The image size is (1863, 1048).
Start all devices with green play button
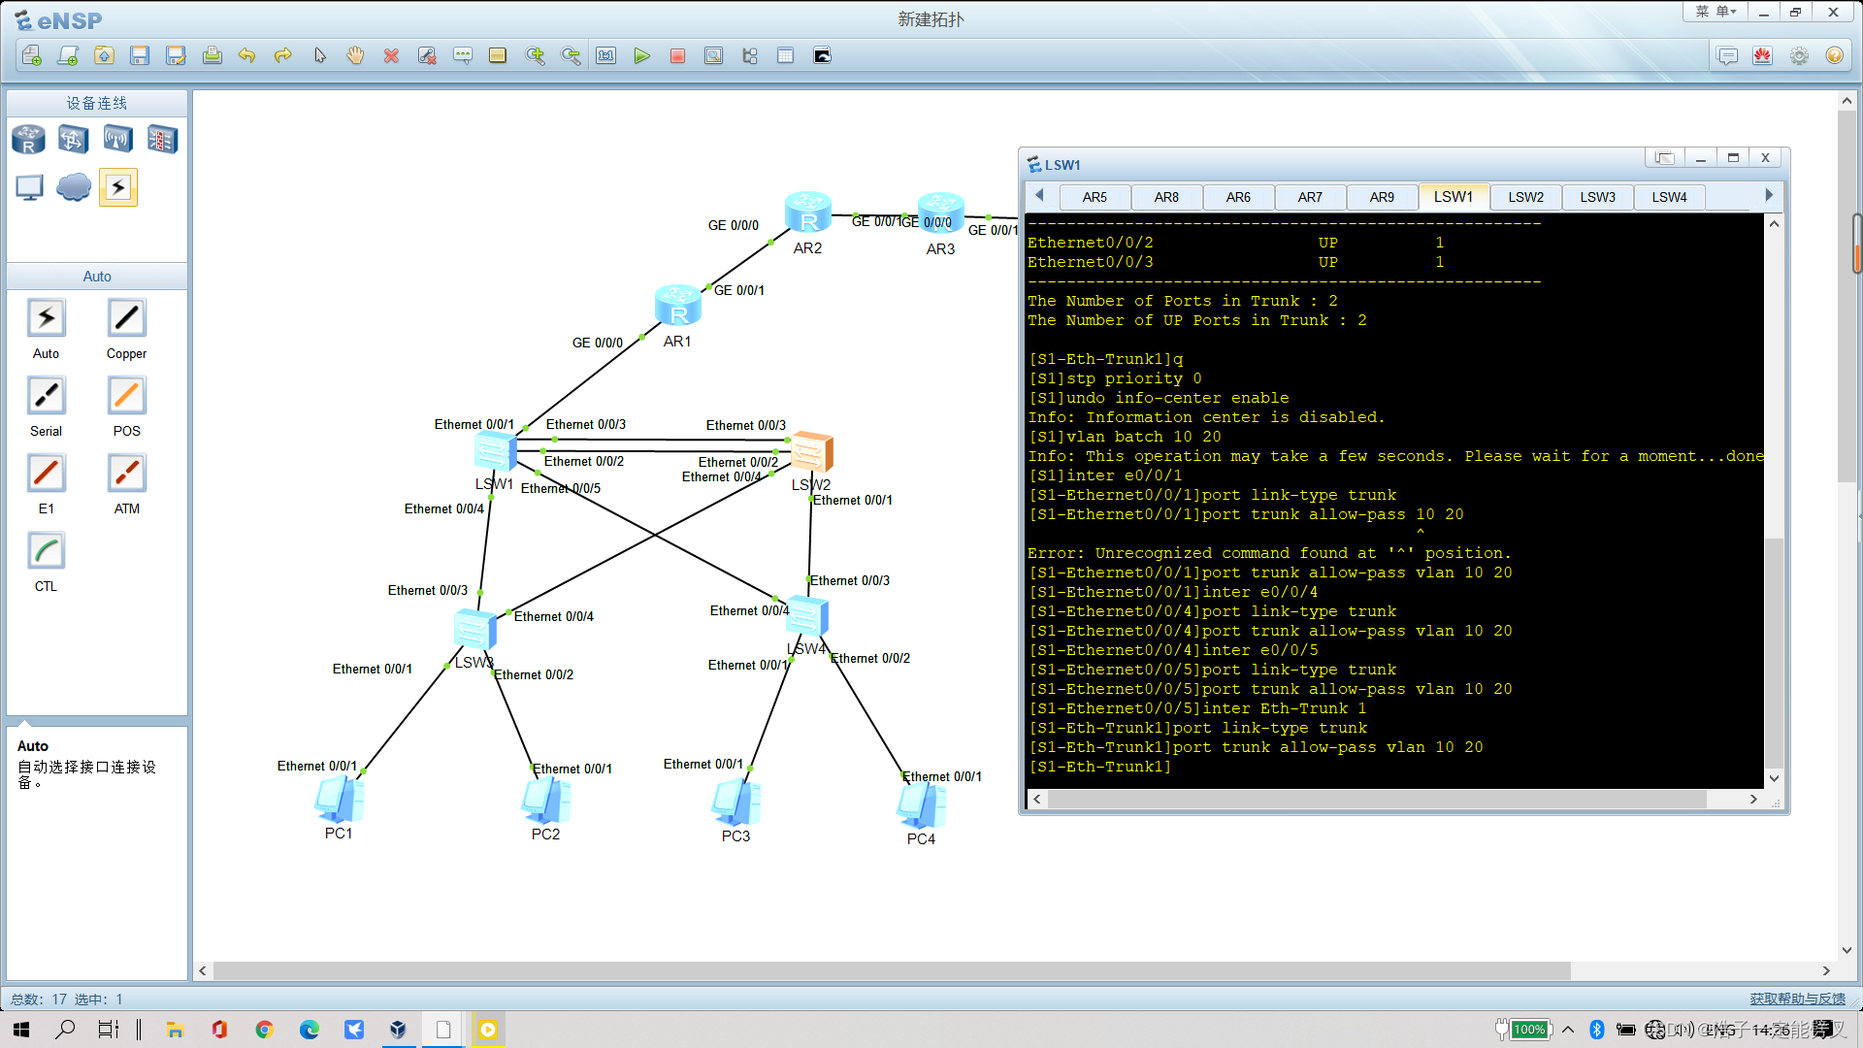(x=641, y=56)
